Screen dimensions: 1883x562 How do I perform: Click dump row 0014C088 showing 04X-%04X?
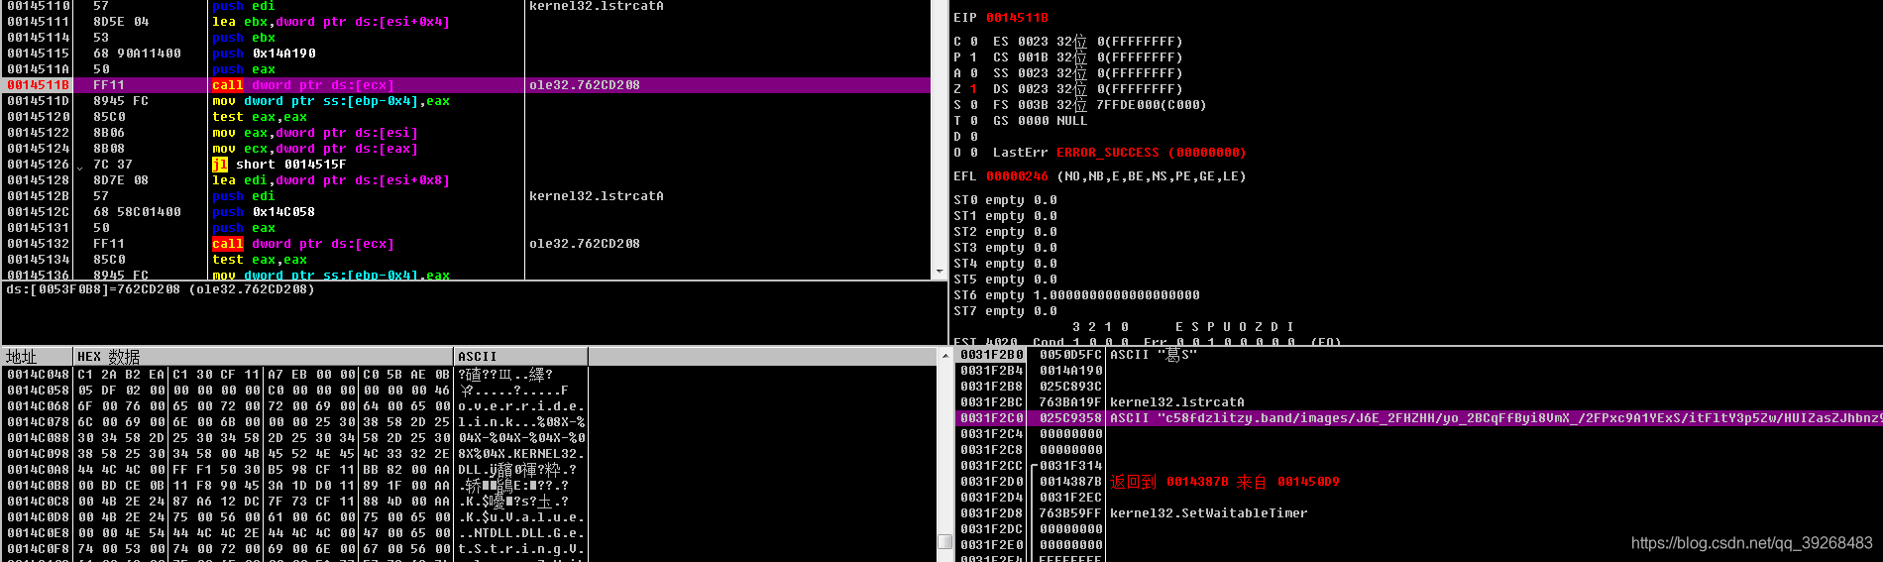tap(295, 438)
